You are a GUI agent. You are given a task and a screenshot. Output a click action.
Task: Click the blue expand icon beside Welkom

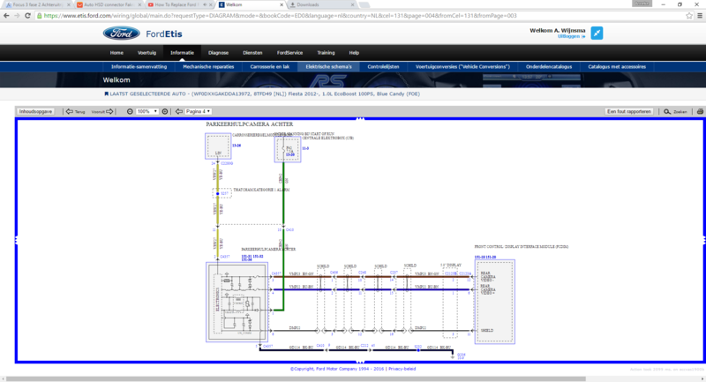tap(597, 34)
